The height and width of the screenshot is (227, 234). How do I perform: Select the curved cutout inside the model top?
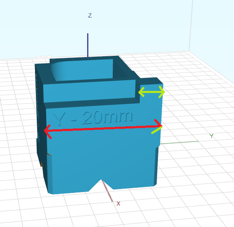[x=81, y=70]
